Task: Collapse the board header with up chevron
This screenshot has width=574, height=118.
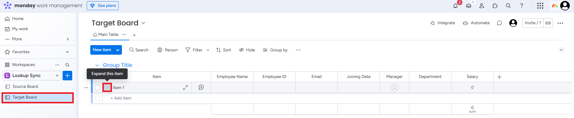Action: 561,50
